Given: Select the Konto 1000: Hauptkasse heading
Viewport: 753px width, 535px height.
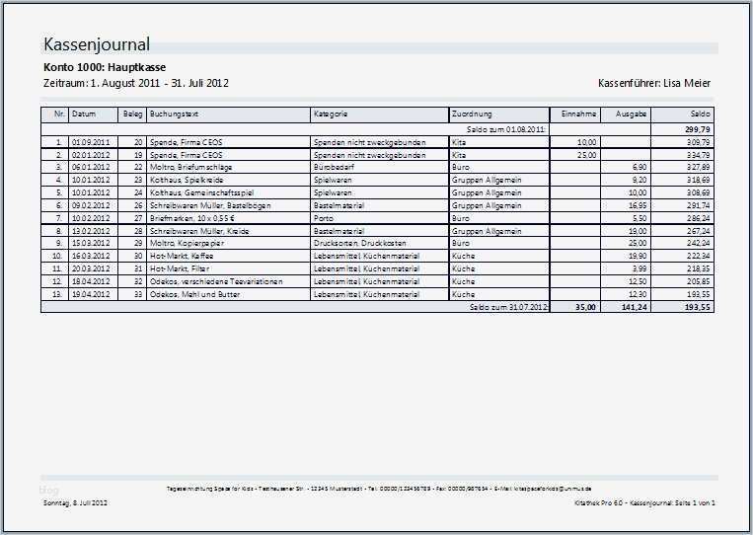Looking at the screenshot, I should click(105, 67).
